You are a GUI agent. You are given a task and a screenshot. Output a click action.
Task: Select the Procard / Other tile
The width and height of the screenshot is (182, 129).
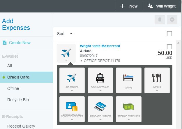tap(100, 108)
